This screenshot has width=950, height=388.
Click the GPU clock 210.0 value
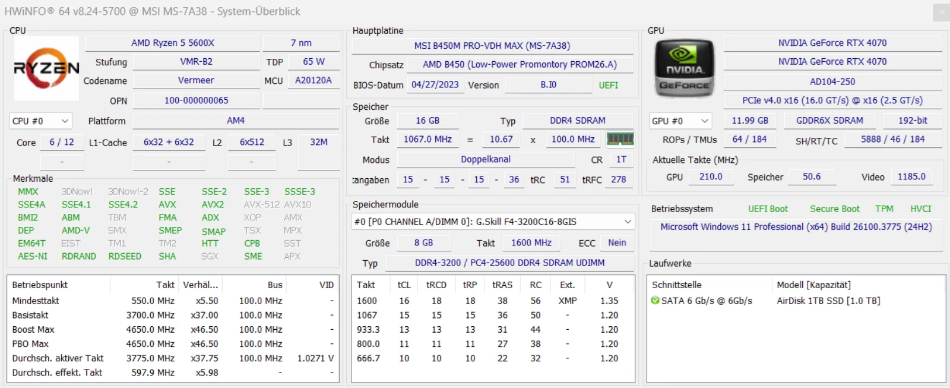[711, 177]
